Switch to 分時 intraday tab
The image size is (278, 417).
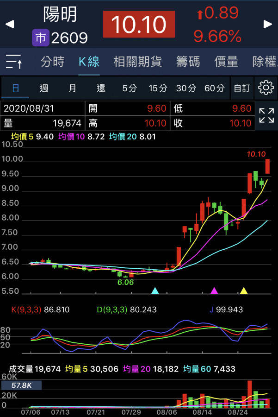point(53,62)
